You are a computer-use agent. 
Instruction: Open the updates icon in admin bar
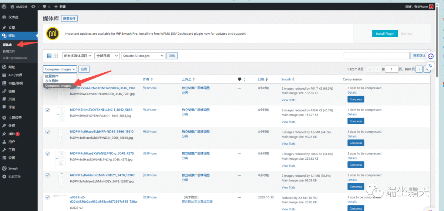pos(35,7)
